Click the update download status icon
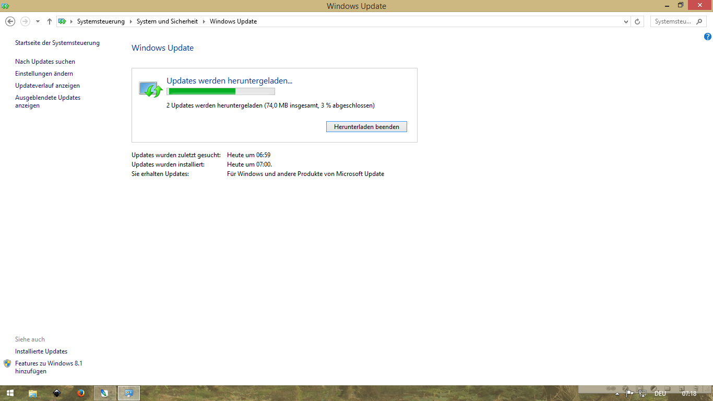Viewport: 713px width, 401px height. tap(151, 89)
